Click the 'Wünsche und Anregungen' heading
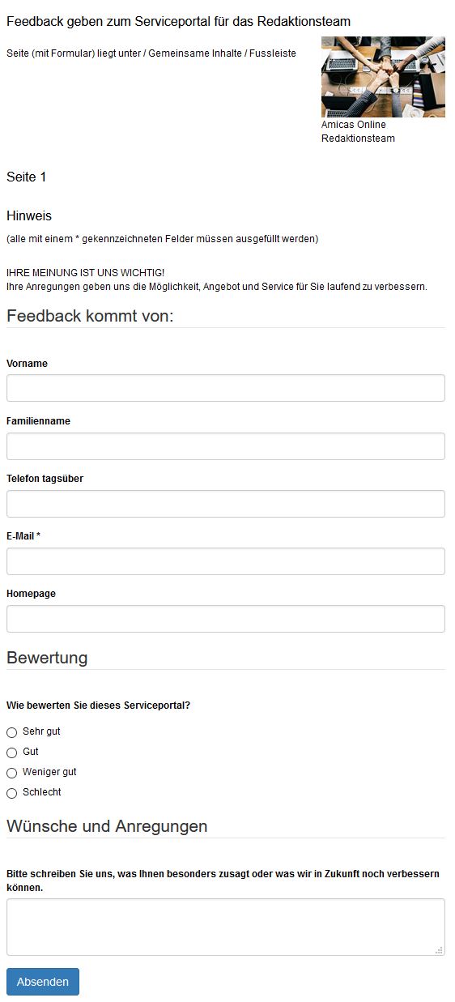This screenshot has width=455, height=1002. (x=107, y=826)
